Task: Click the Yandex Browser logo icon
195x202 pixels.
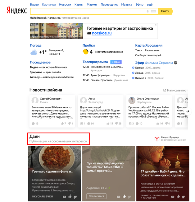Action: 157,139
